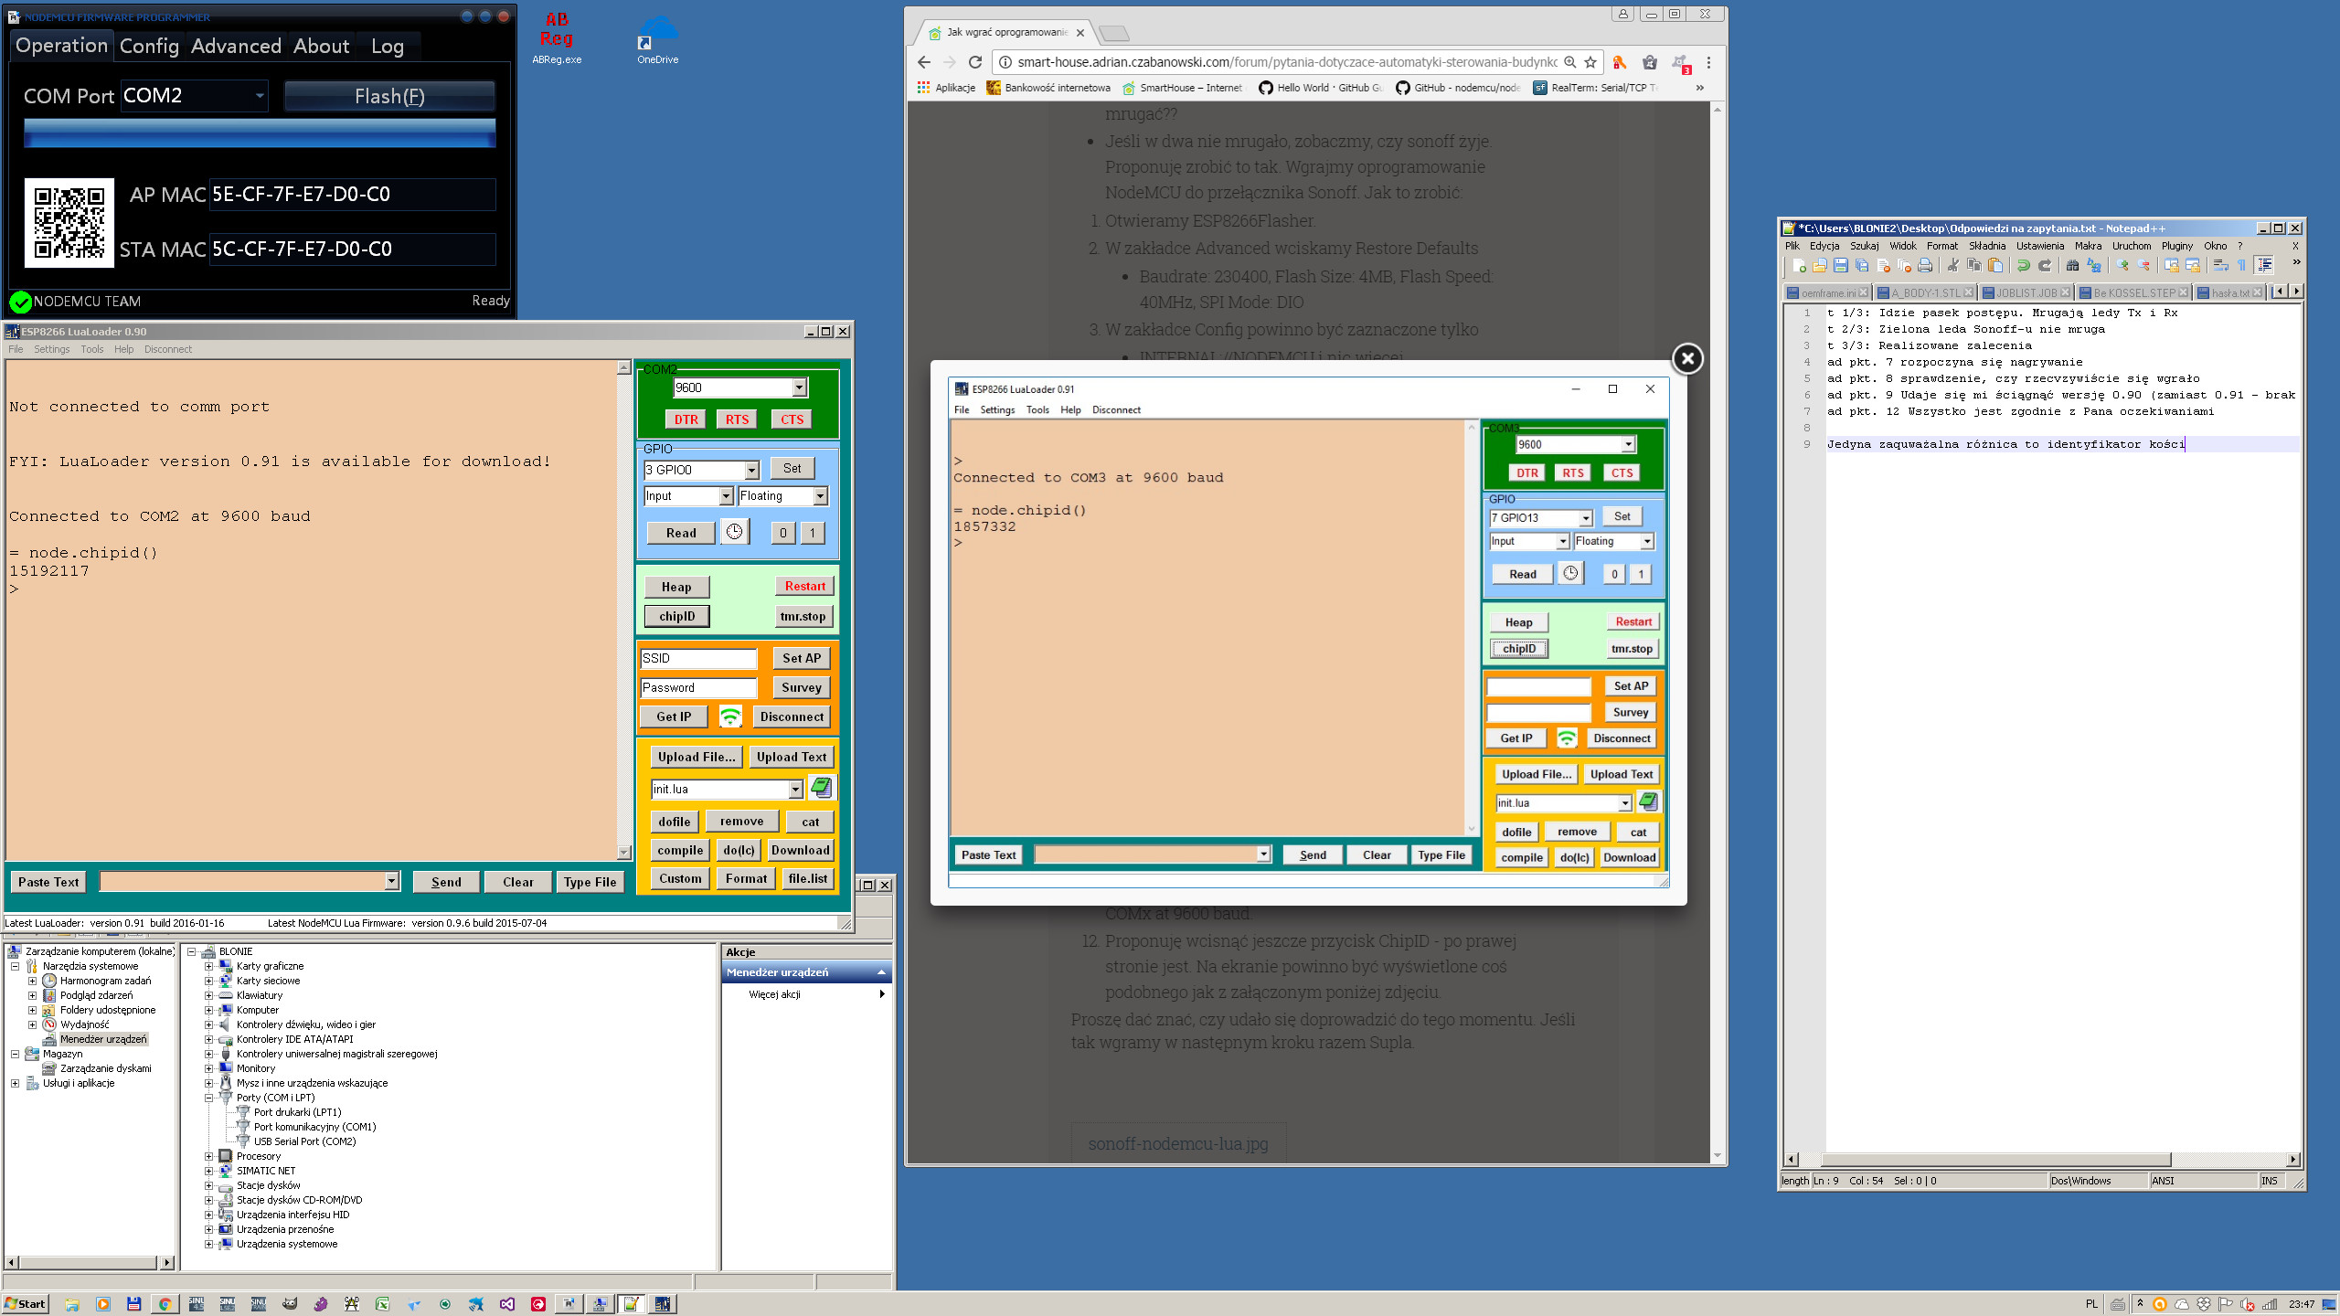2340x1316 pixels.
Task: Click Chrome page vertical scrollbar
Action: click(1718, 632)
